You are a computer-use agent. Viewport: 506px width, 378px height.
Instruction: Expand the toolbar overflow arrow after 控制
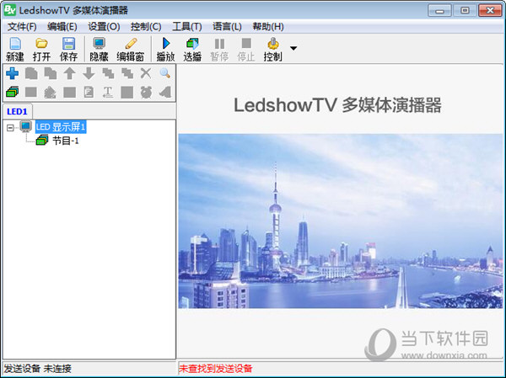pos(293,48)
